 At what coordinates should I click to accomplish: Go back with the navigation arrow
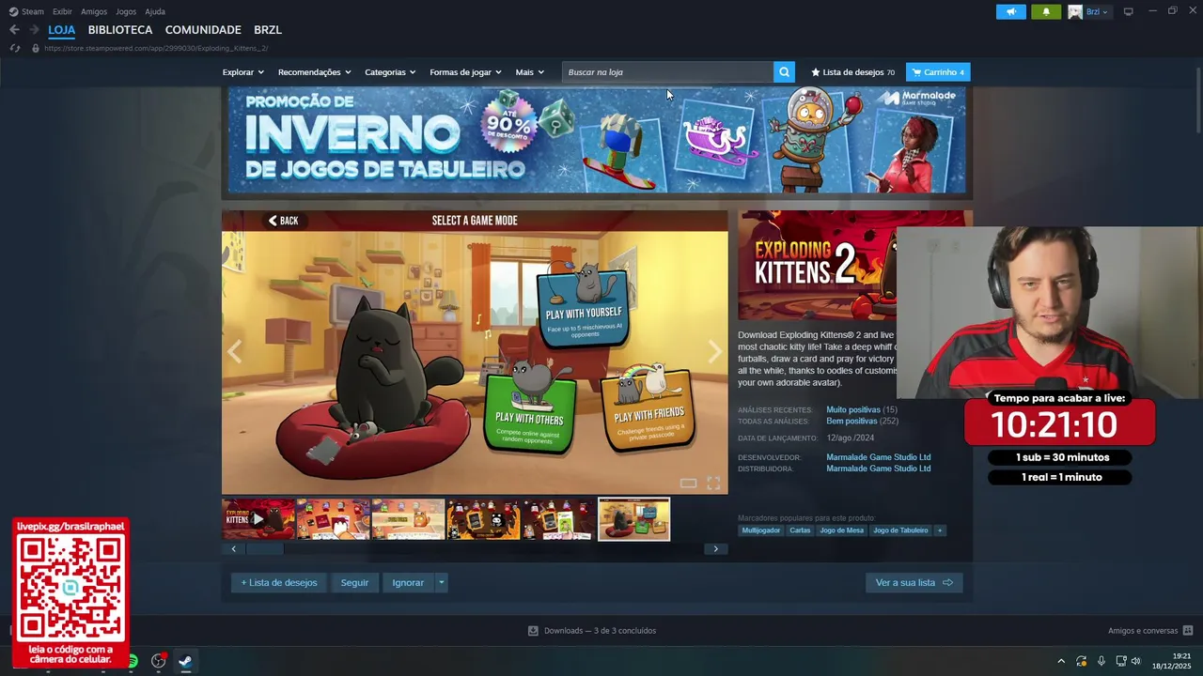[14, 30]
